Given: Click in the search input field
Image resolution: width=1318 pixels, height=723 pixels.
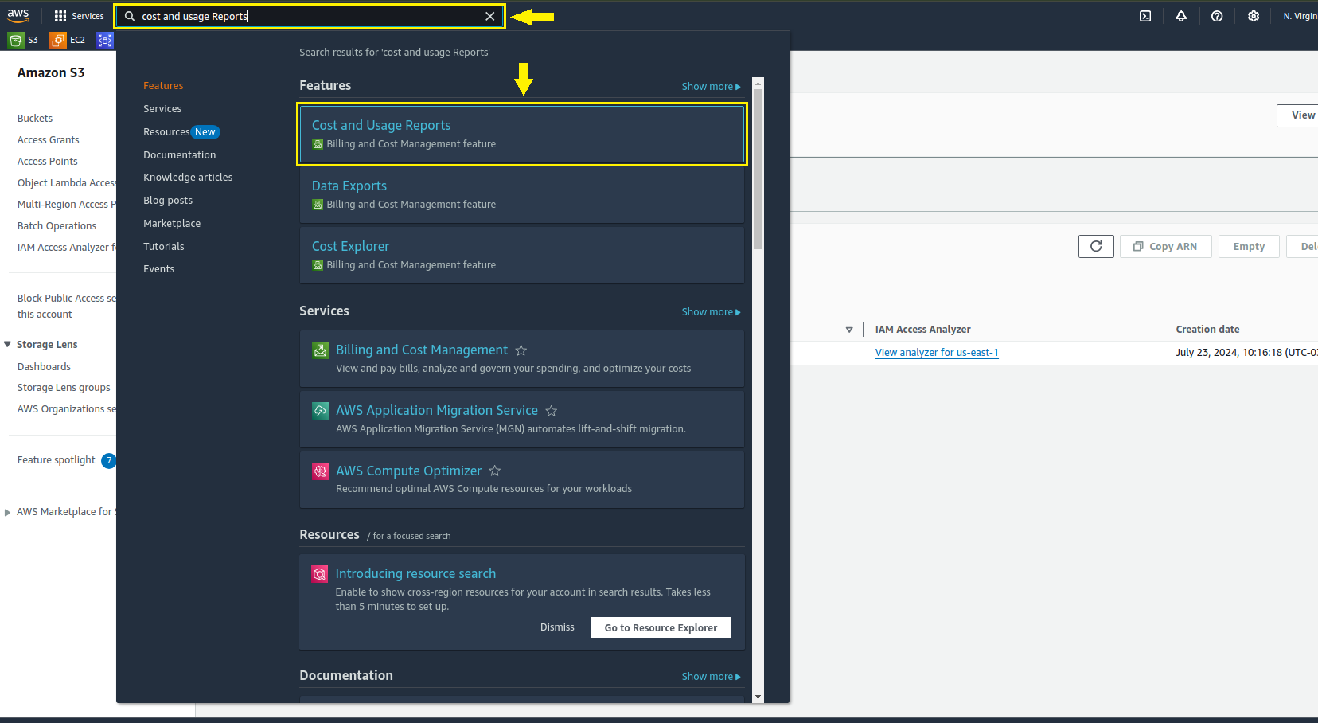Looking at the screenshot, I should point(310,16).
